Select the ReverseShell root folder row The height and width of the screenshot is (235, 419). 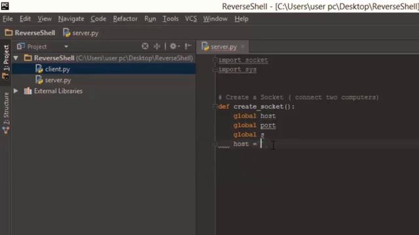104,58
